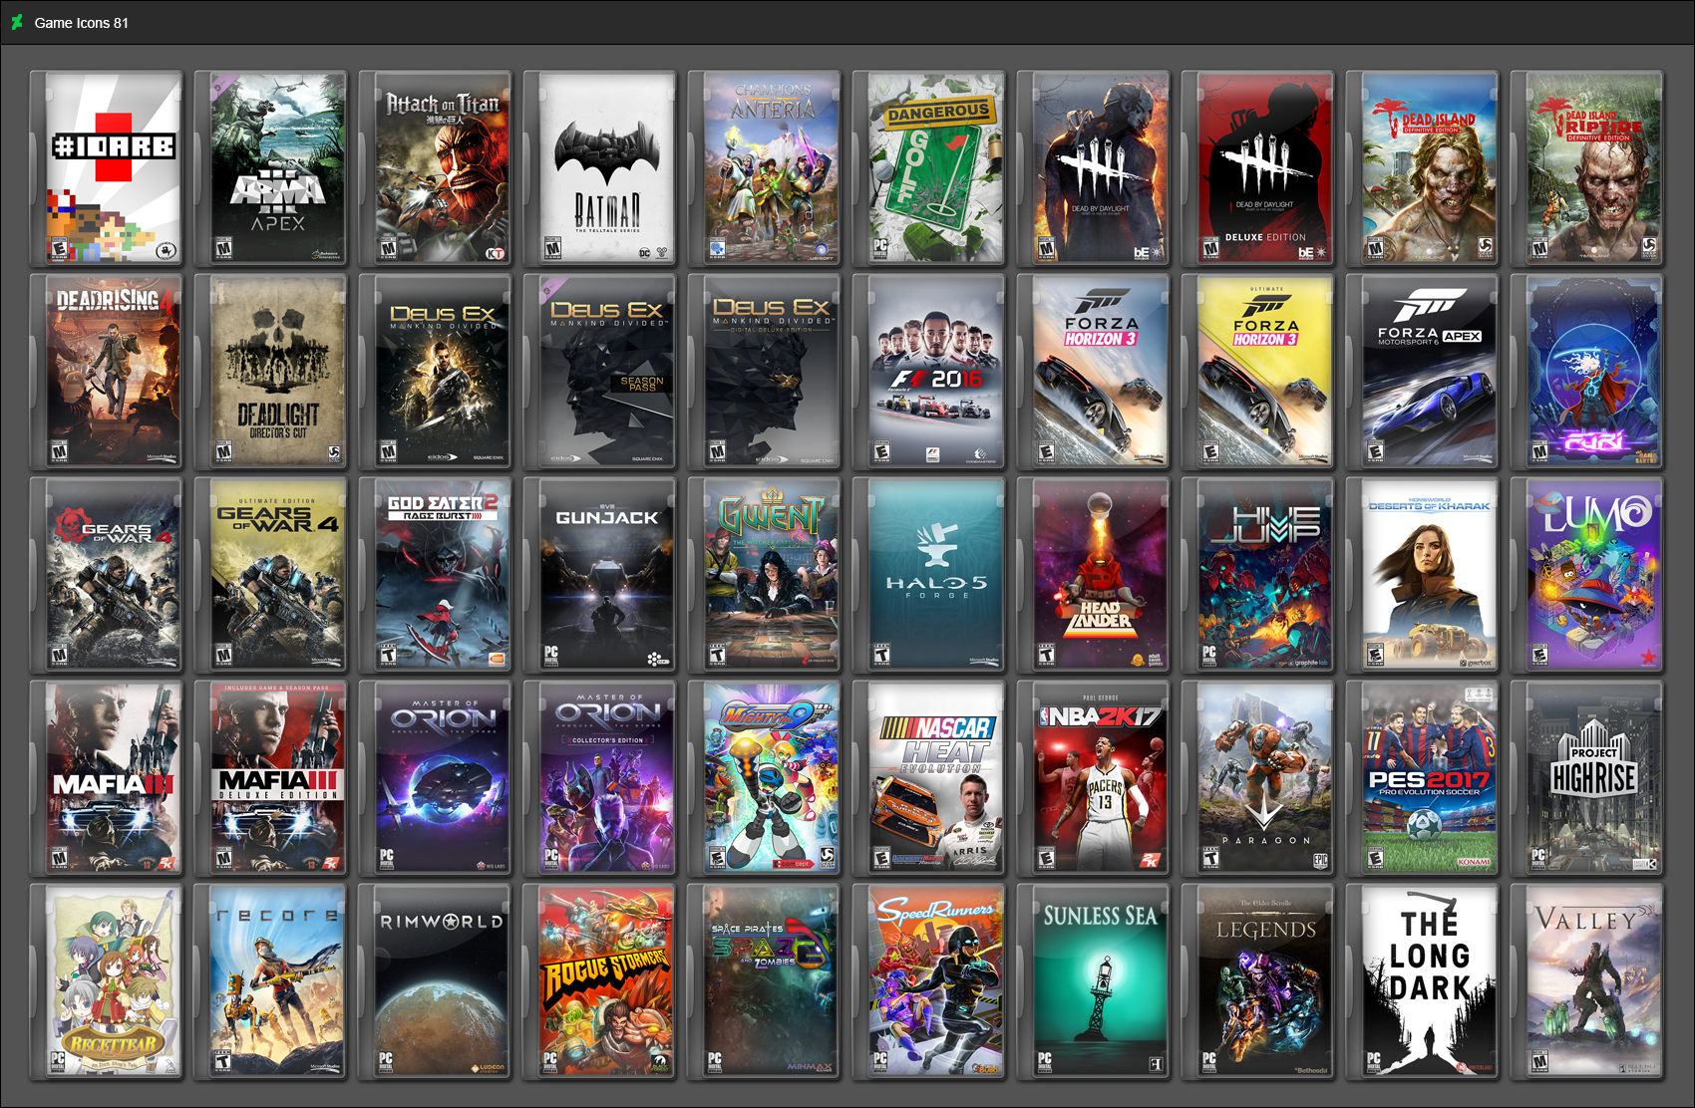Choose the Gwent card game icon

pyautogui.click(x=765, y=576)
